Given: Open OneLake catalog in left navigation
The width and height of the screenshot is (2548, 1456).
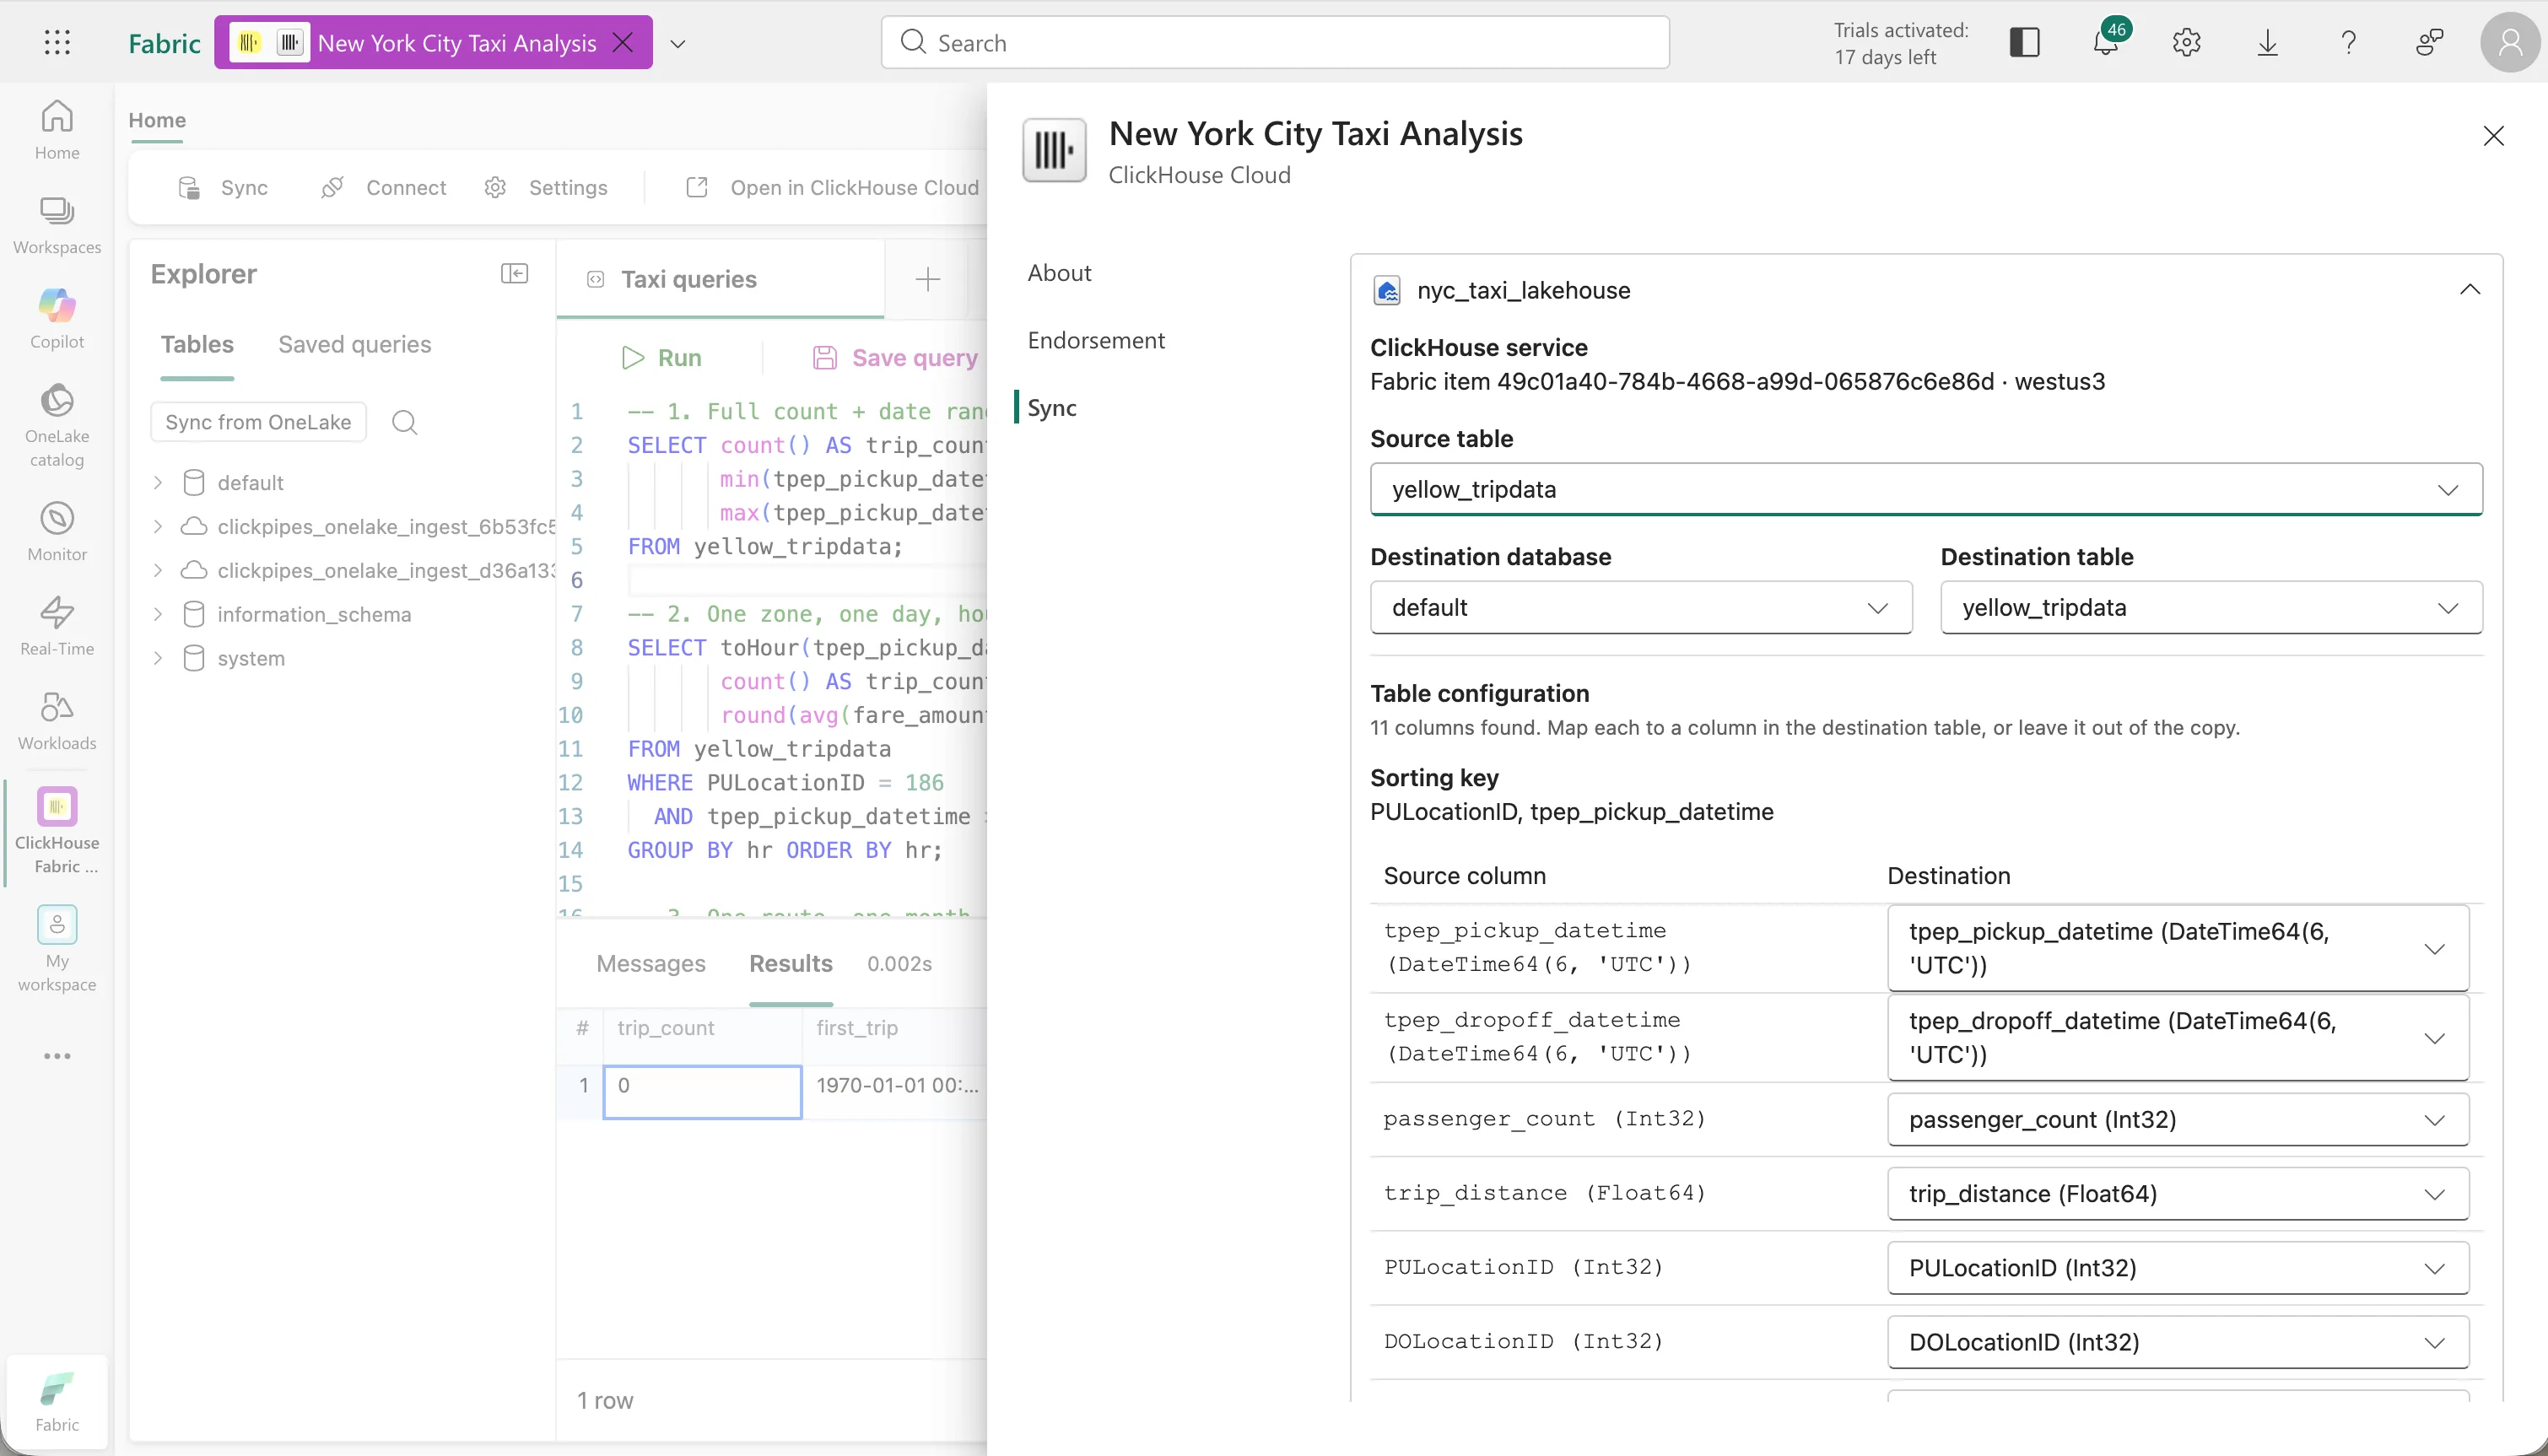Looking at the screenshot, I should pyautogui.click(x=57, y=425).
